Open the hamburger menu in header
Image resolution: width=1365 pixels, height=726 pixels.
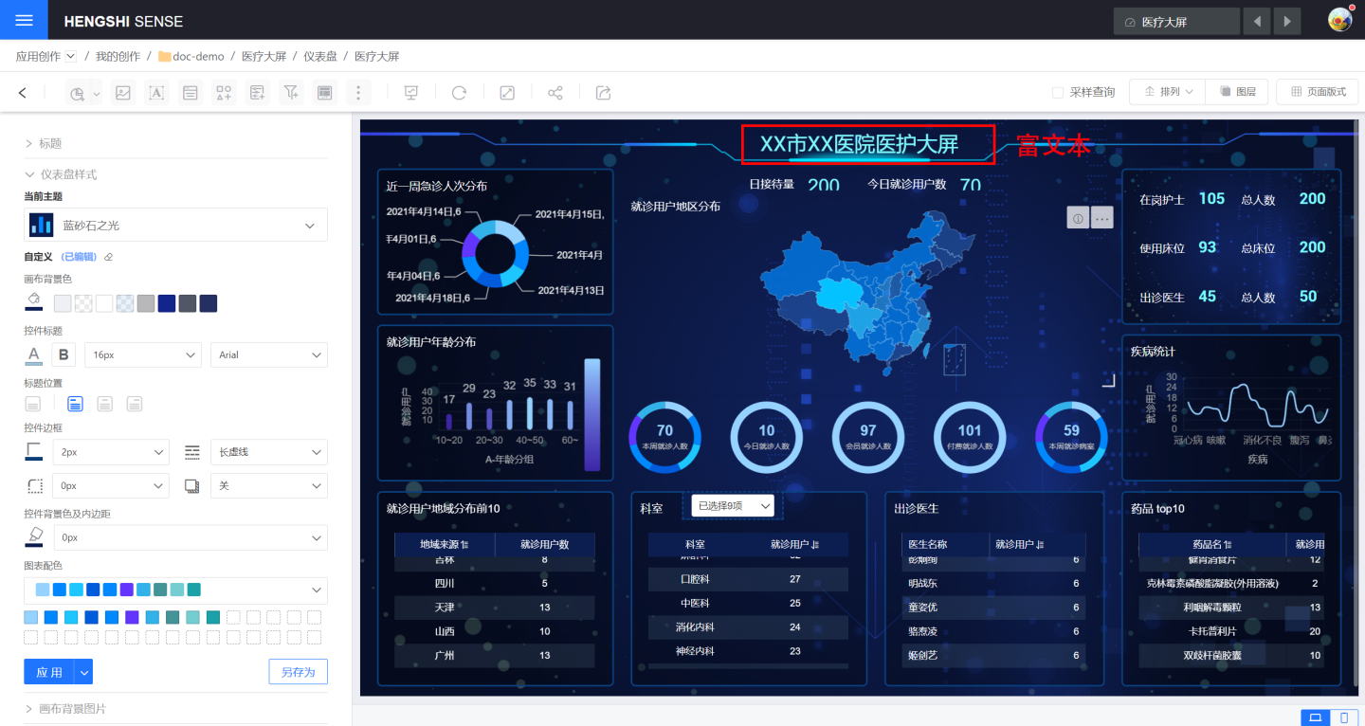click(24, 20)
